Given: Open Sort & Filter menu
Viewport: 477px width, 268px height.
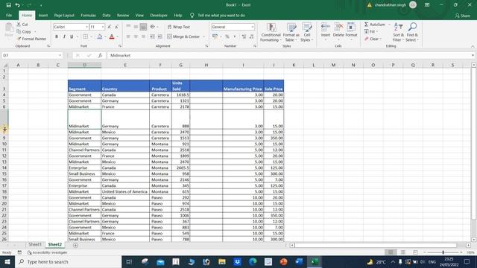Looking at the screenshot, I should pos(398,32).
